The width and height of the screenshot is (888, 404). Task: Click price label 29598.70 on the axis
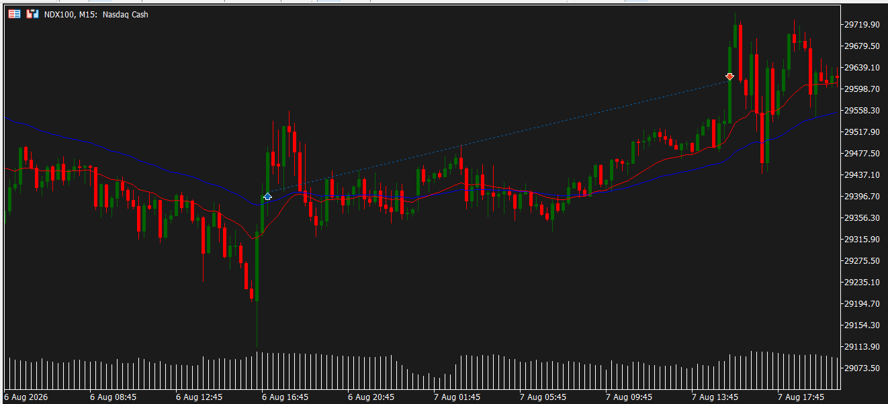tap(862, 89)
